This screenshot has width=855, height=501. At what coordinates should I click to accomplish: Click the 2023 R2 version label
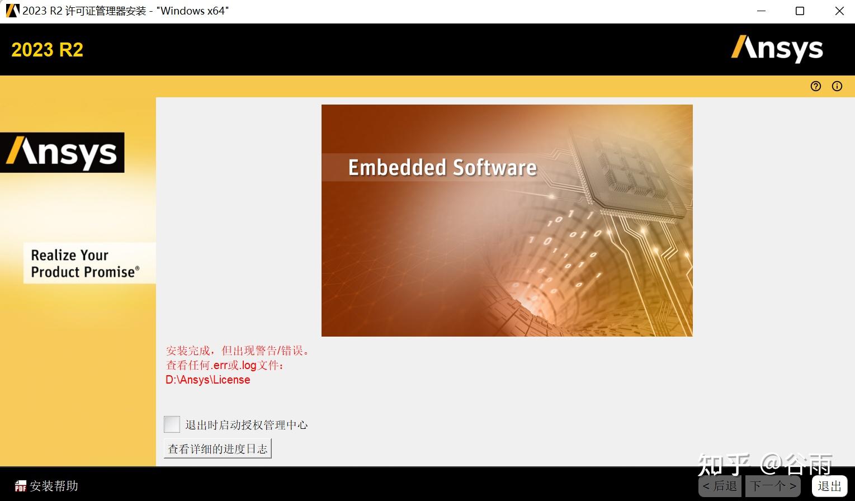(47, 50)
